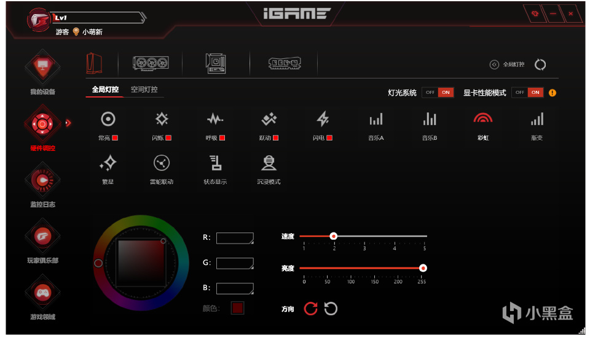Choose the 繁星 lighting effect
The image size is (590, 338).
coord(108,170)
